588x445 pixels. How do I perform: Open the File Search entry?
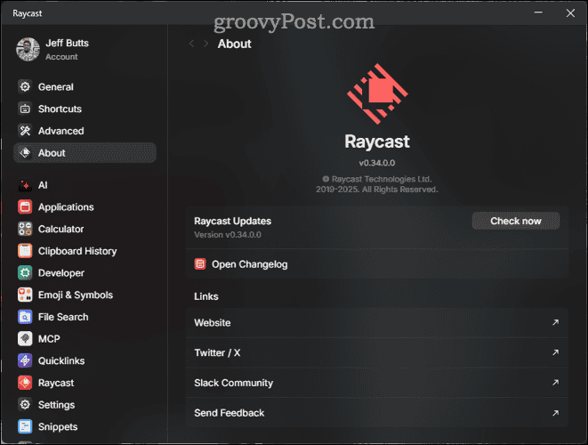pos(85,317)
